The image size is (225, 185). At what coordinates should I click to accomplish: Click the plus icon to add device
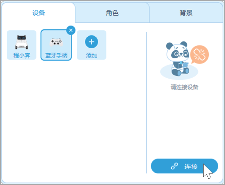coord(91,42)
